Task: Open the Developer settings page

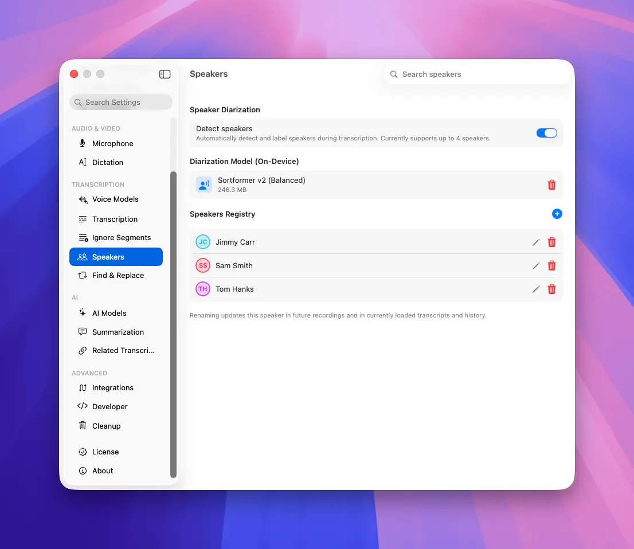Action: point(116,406)
